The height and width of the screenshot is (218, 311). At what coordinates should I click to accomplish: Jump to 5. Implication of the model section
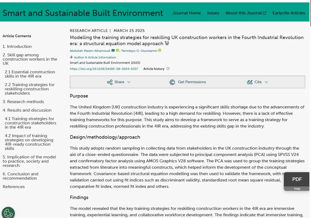pyautogui.click(x=29, y=161)
